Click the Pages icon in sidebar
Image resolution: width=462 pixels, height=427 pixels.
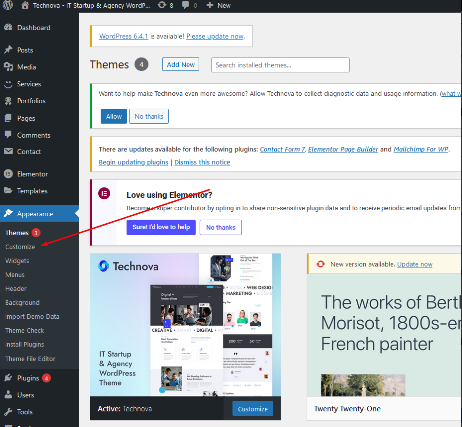click(8, 118)
